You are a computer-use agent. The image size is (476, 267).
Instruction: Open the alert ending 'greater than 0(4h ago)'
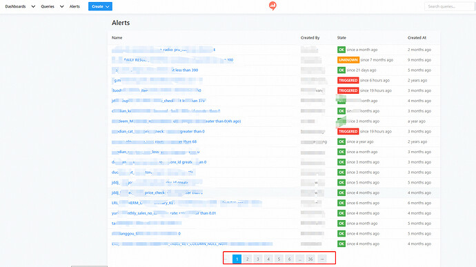pyautogui.click(x=177, y=121)
